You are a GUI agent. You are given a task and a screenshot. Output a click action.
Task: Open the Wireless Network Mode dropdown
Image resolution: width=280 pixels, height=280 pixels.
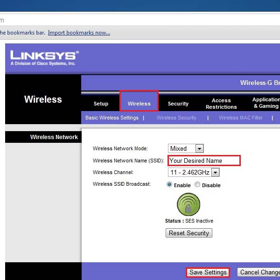click(186, 148)
